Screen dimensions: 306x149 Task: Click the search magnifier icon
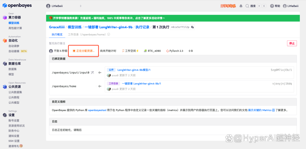[x=247, y=6]
